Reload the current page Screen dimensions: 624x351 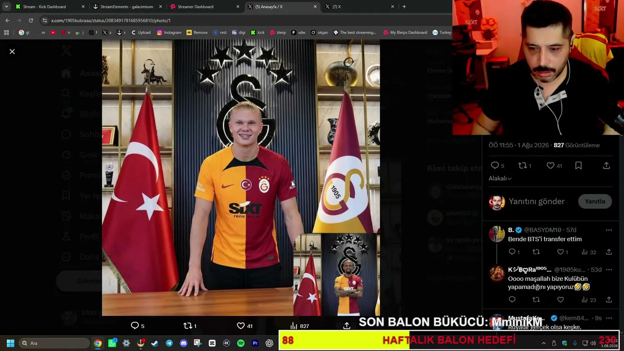31,20
